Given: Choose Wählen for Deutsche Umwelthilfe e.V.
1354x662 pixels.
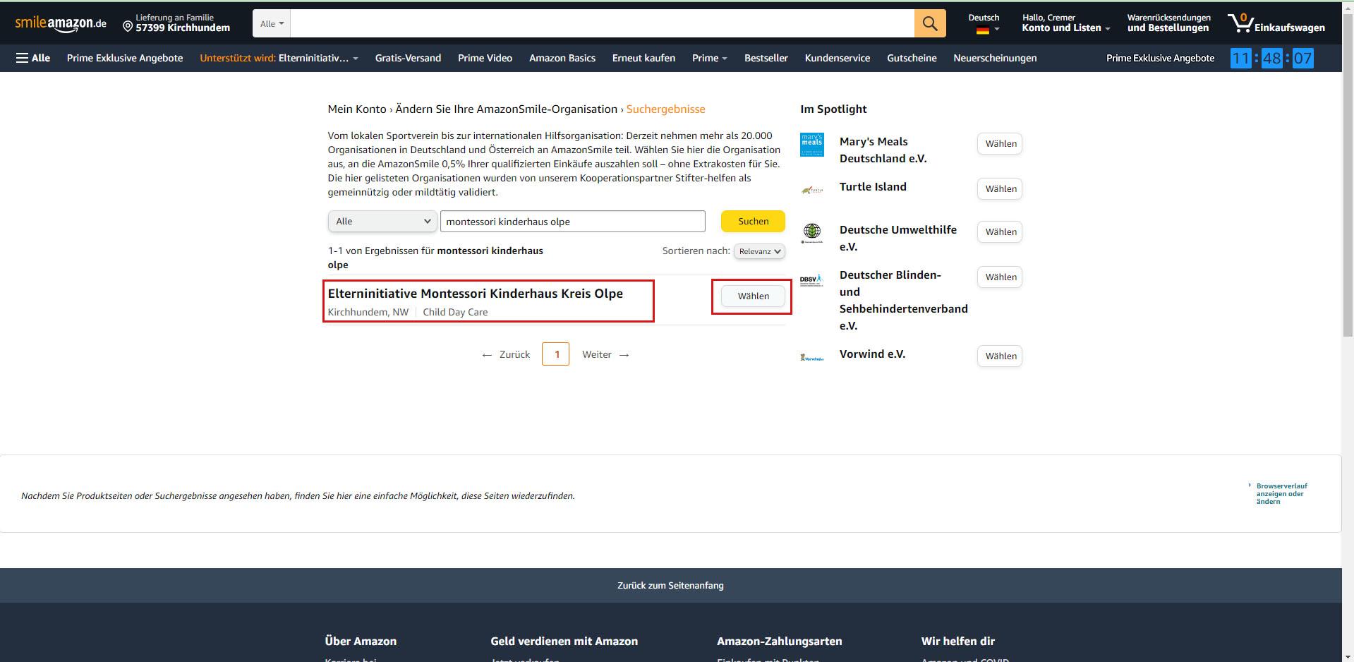Looking at the screenshot, I should coord(1000,232).
